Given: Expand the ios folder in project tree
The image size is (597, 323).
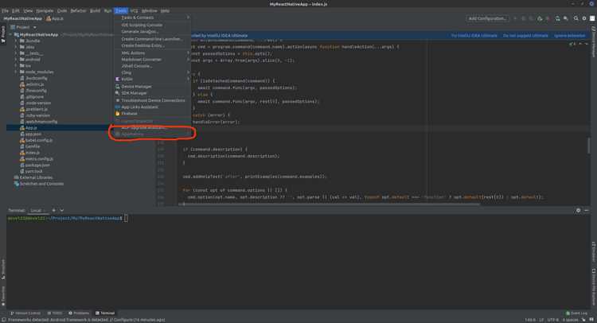Looking at the screenshot, I should [16, 65].
